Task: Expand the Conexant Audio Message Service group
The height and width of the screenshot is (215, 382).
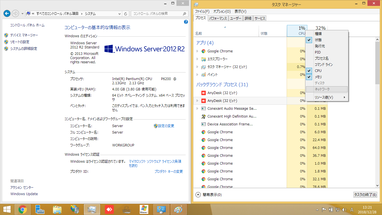Action: click(x=197, y=109)
